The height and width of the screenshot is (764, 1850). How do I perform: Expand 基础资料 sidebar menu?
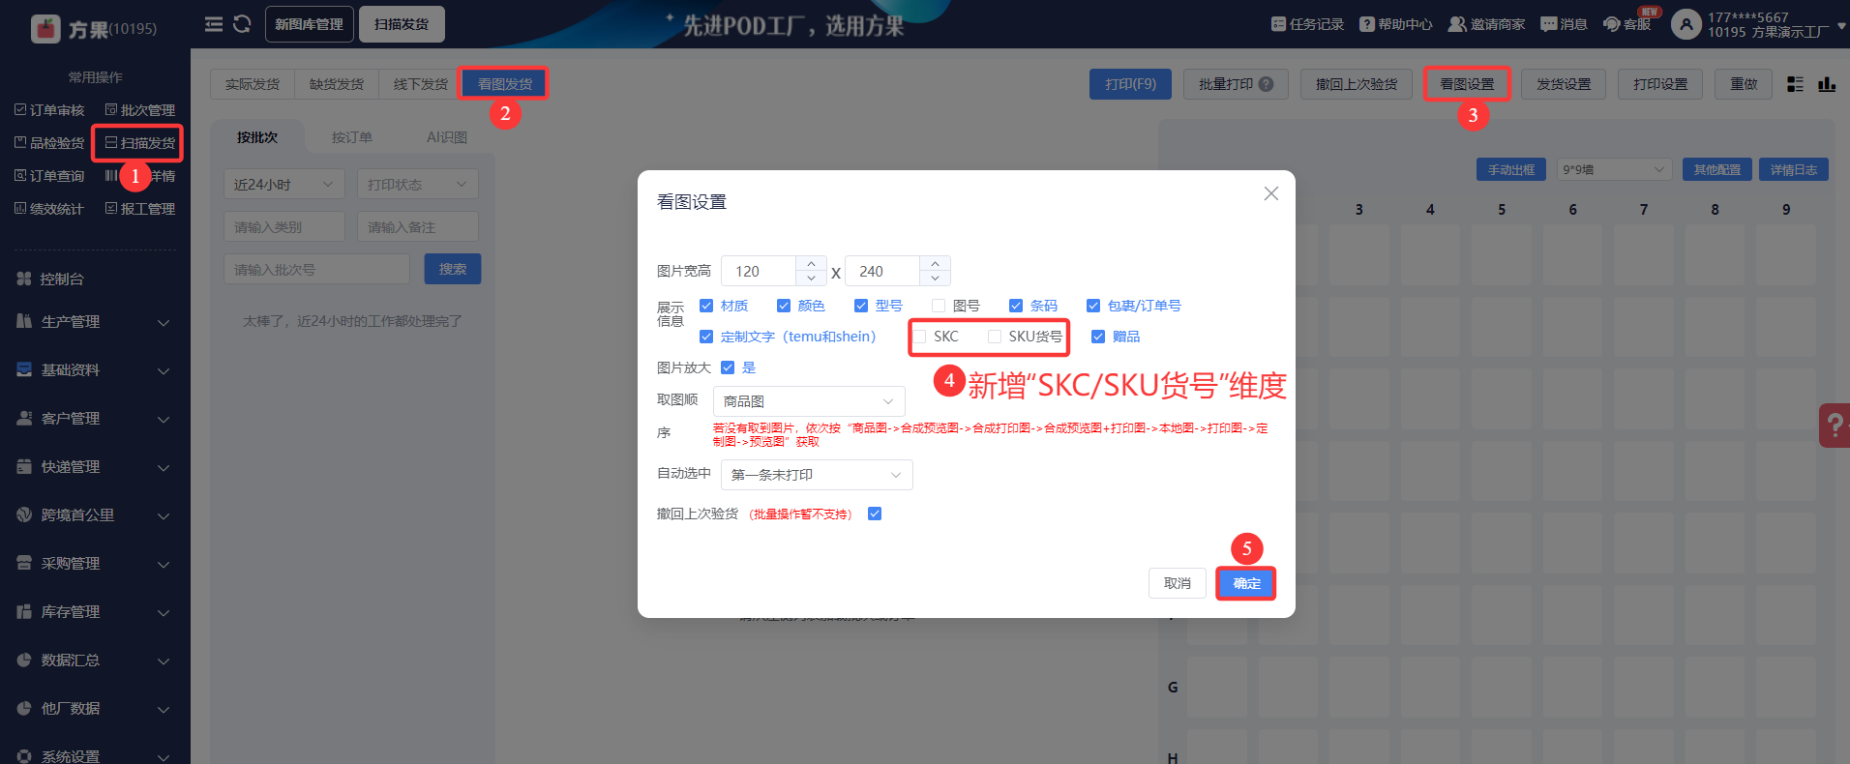95,370
